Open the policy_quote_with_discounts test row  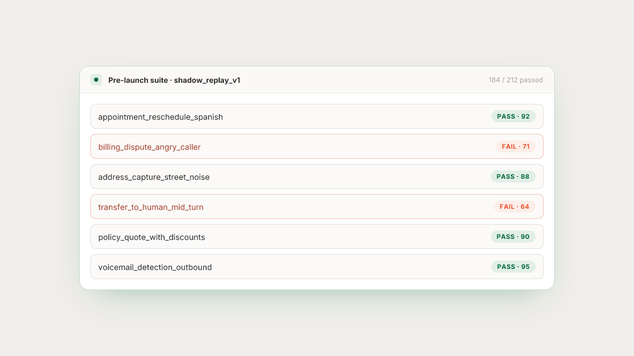317,237
